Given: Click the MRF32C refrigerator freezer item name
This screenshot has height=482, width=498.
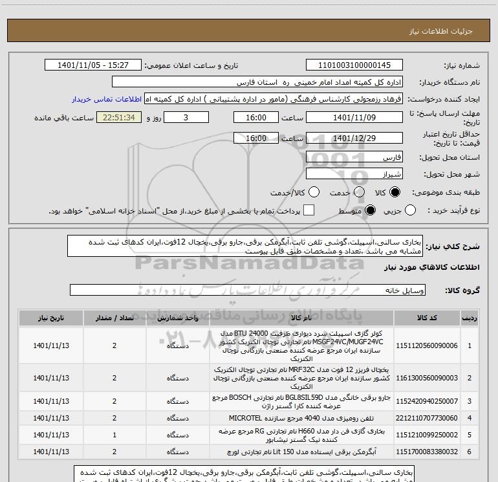Looking at the screenshot, I should (301, 378).
